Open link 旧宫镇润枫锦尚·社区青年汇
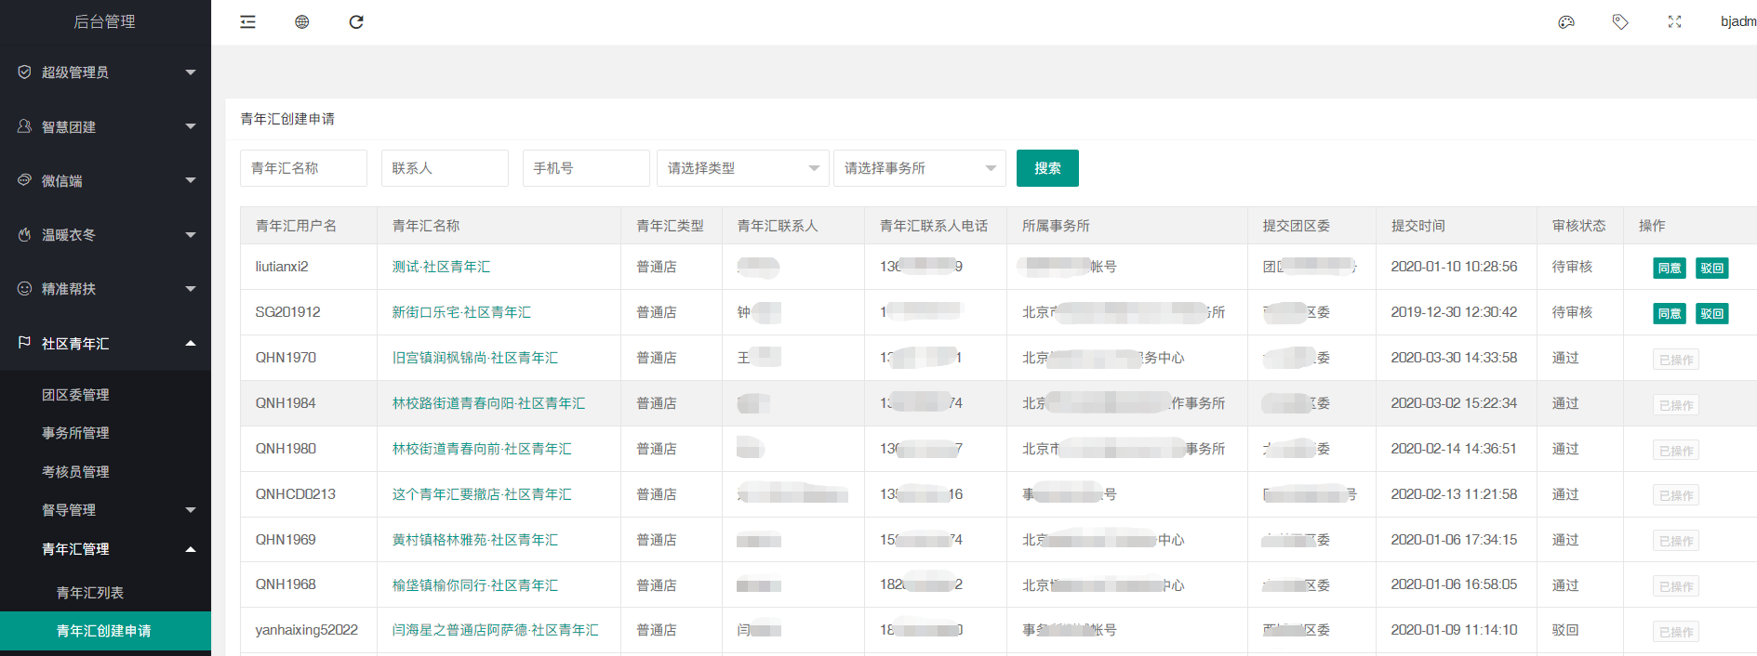Viewport: 1757px width, 656px height. coord(475,358)
